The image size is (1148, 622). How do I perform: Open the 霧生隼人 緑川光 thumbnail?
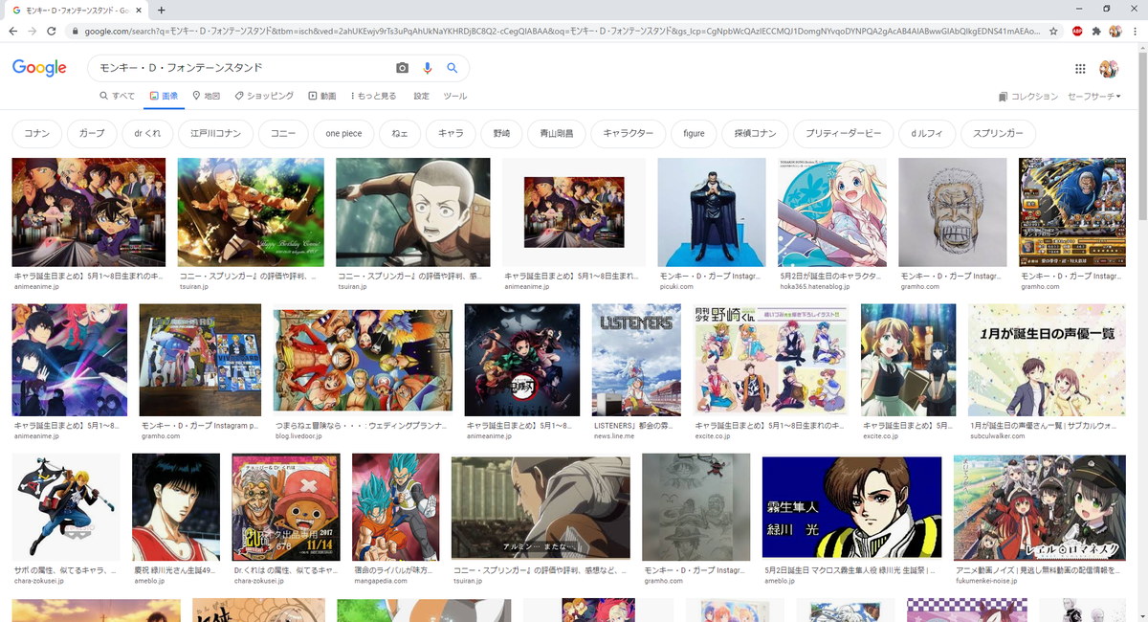[x=851, y=509]
